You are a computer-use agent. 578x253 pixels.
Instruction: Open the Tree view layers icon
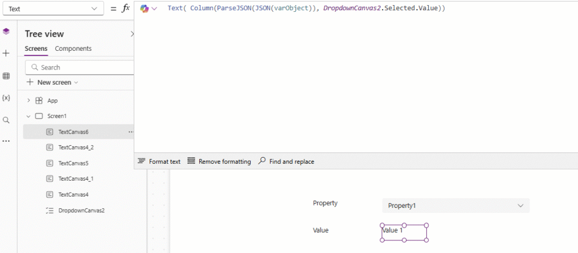(6, 32)
